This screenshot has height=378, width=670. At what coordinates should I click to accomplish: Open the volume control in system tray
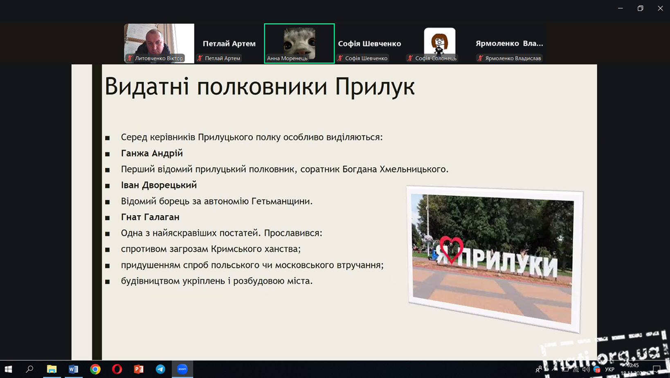pyautogui.click(x=586, y=369)
